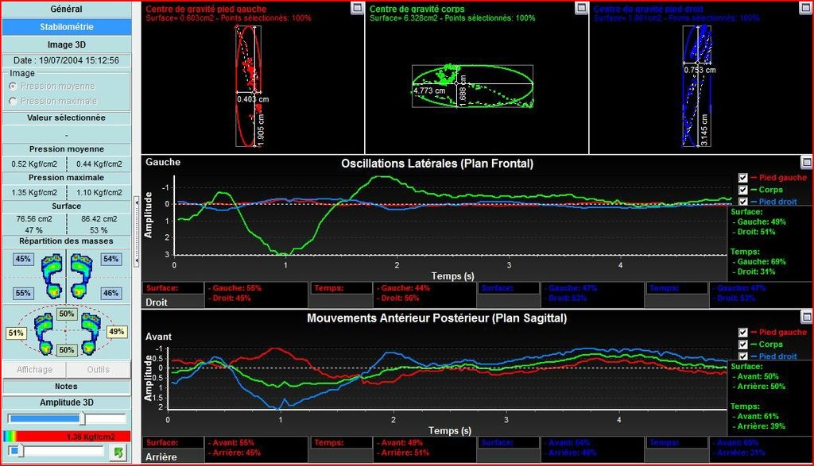Screen dimensions: 814x466
Task: Maximize the body center of gravity panel
Action: point(581,8)
